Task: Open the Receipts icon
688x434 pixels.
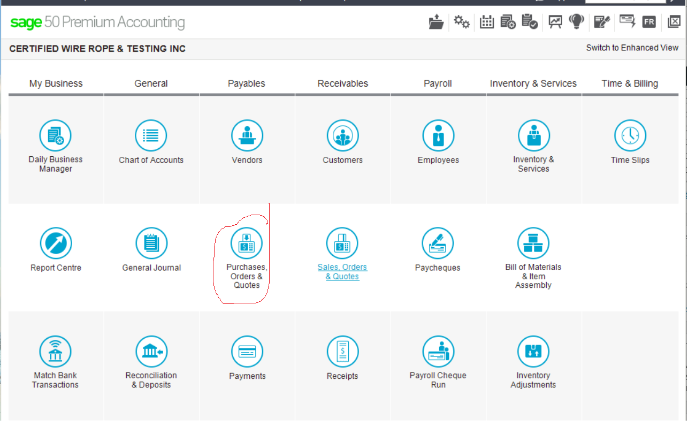Action: point(342,352)
